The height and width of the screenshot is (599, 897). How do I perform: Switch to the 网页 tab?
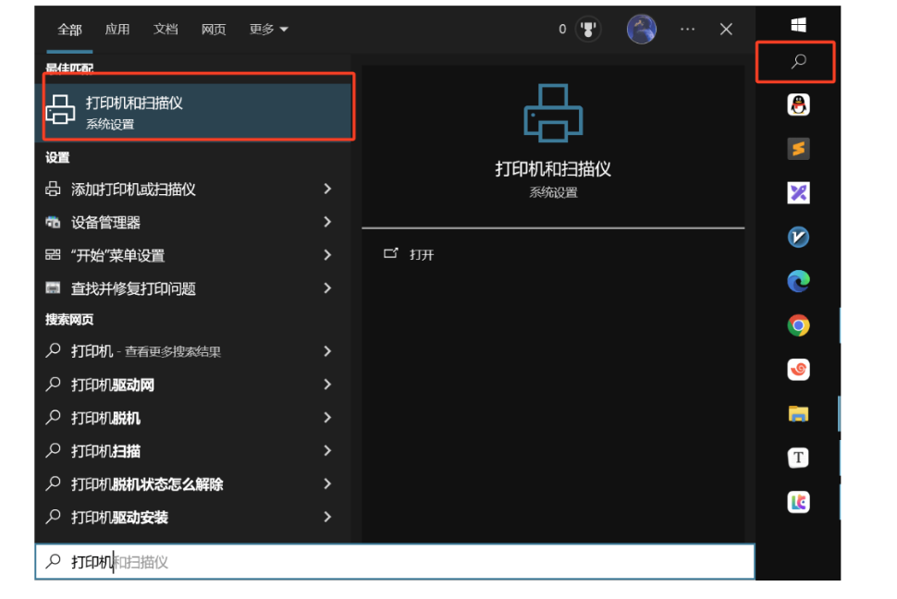(x=214, y=30)
